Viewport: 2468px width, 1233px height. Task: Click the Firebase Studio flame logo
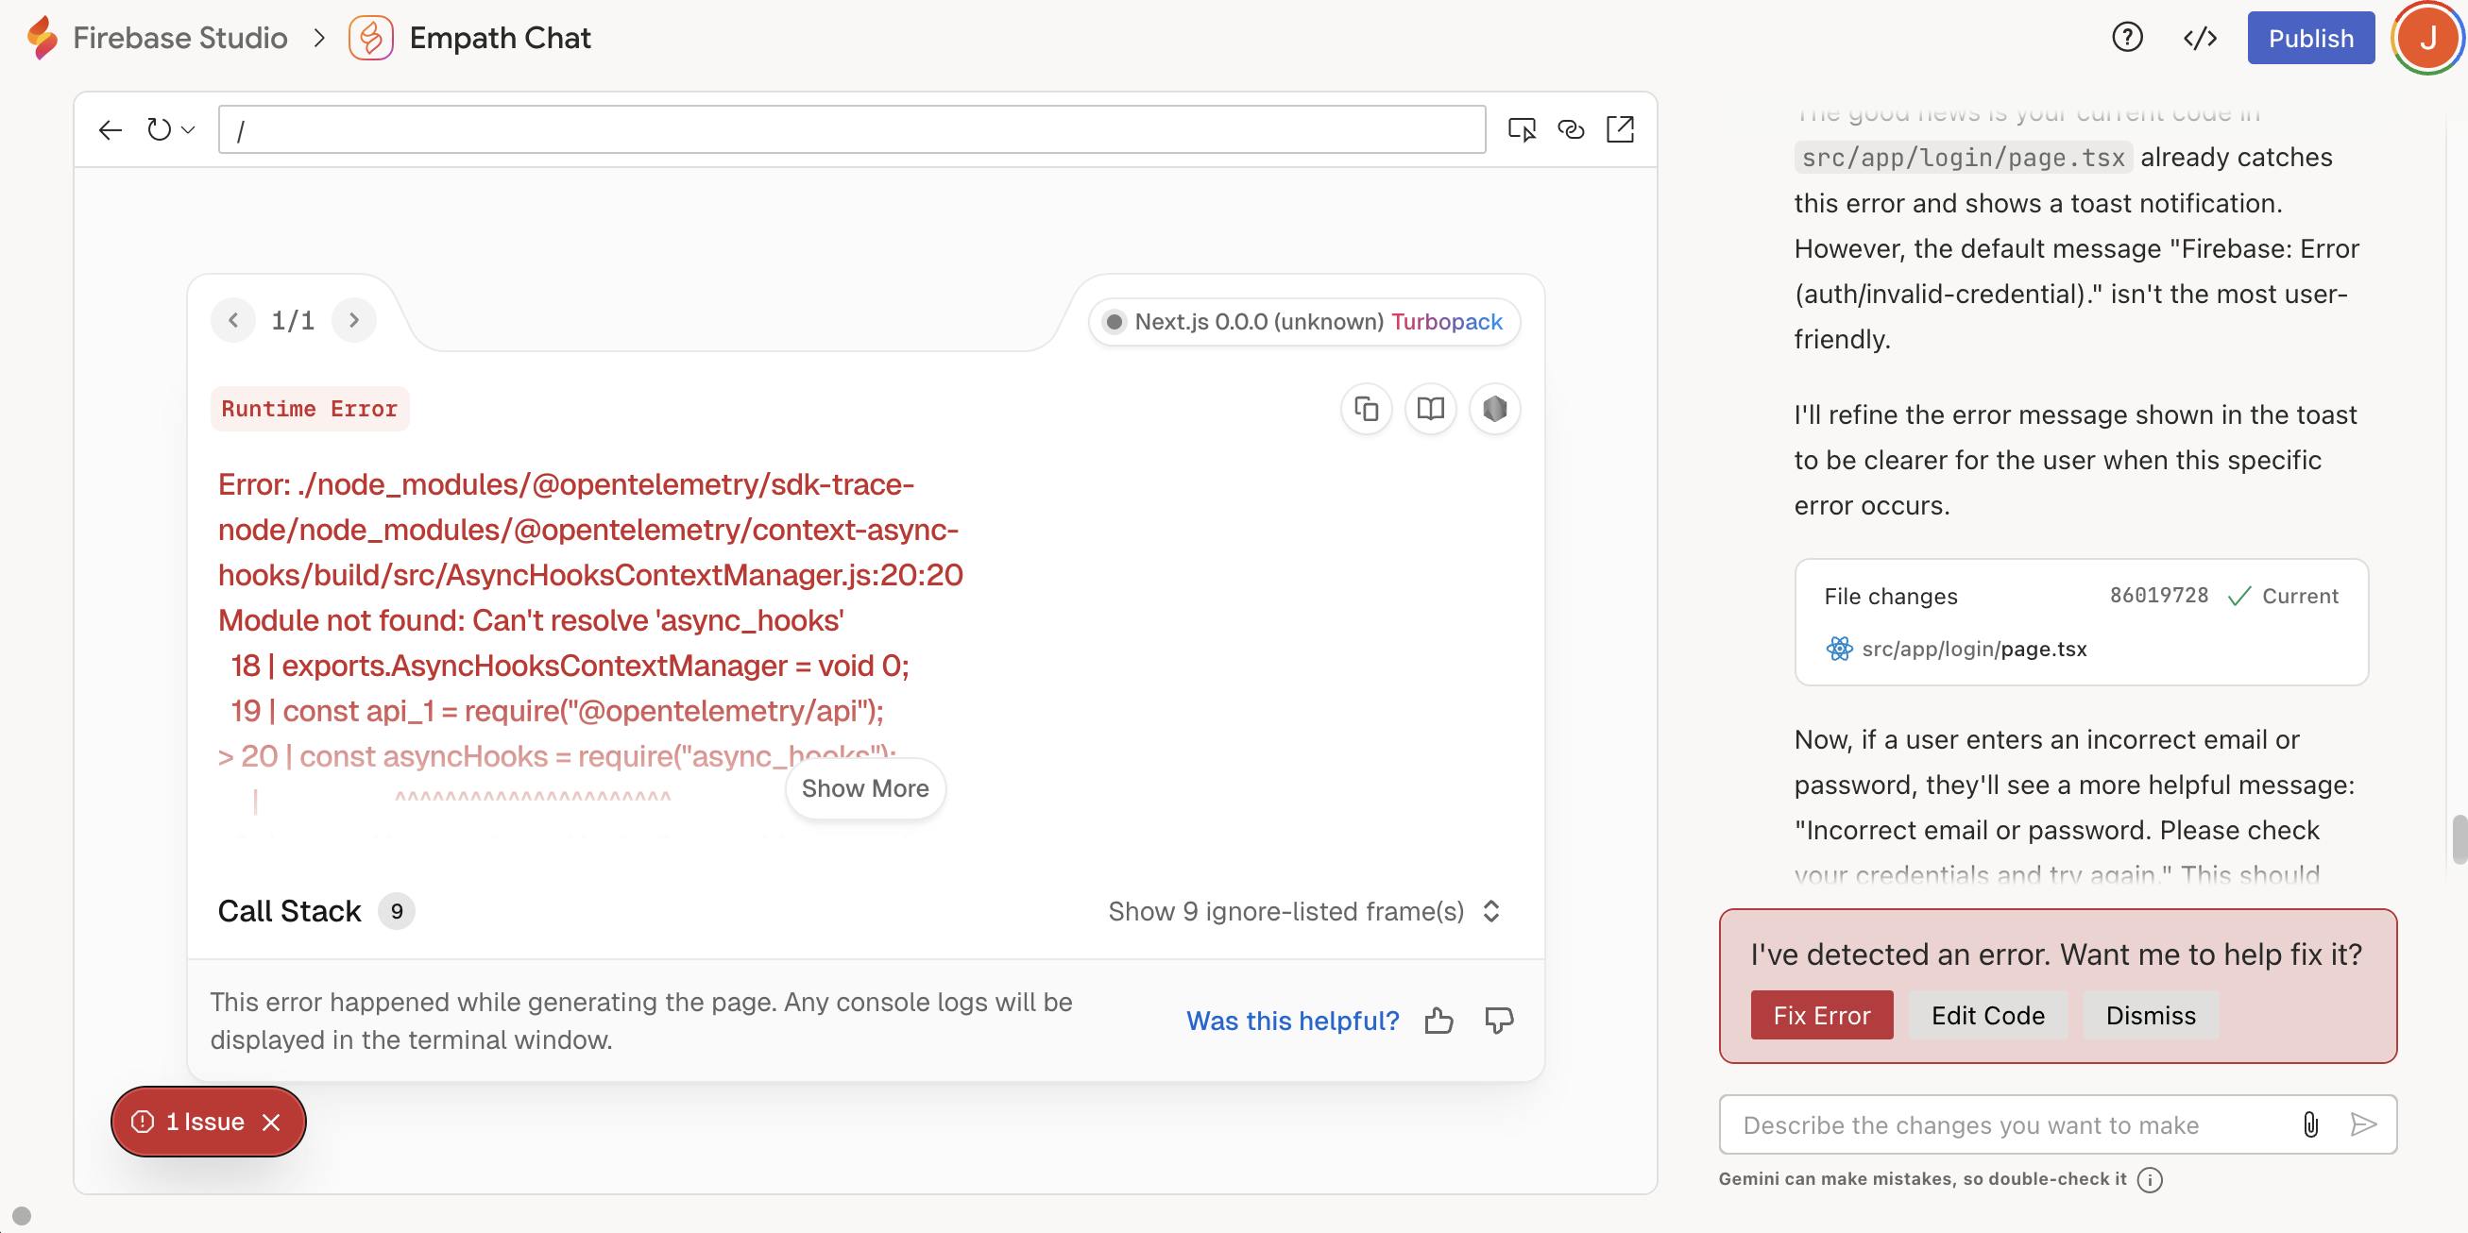(x=43, y=39)
